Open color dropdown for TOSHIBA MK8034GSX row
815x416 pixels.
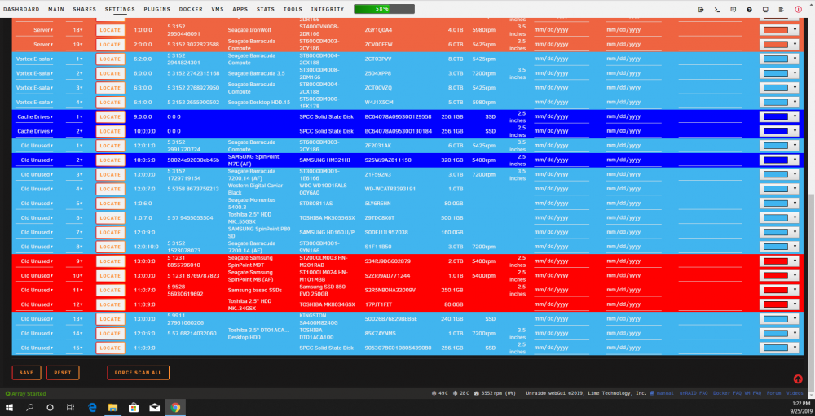pyautogui.click(x=778, y=304)
